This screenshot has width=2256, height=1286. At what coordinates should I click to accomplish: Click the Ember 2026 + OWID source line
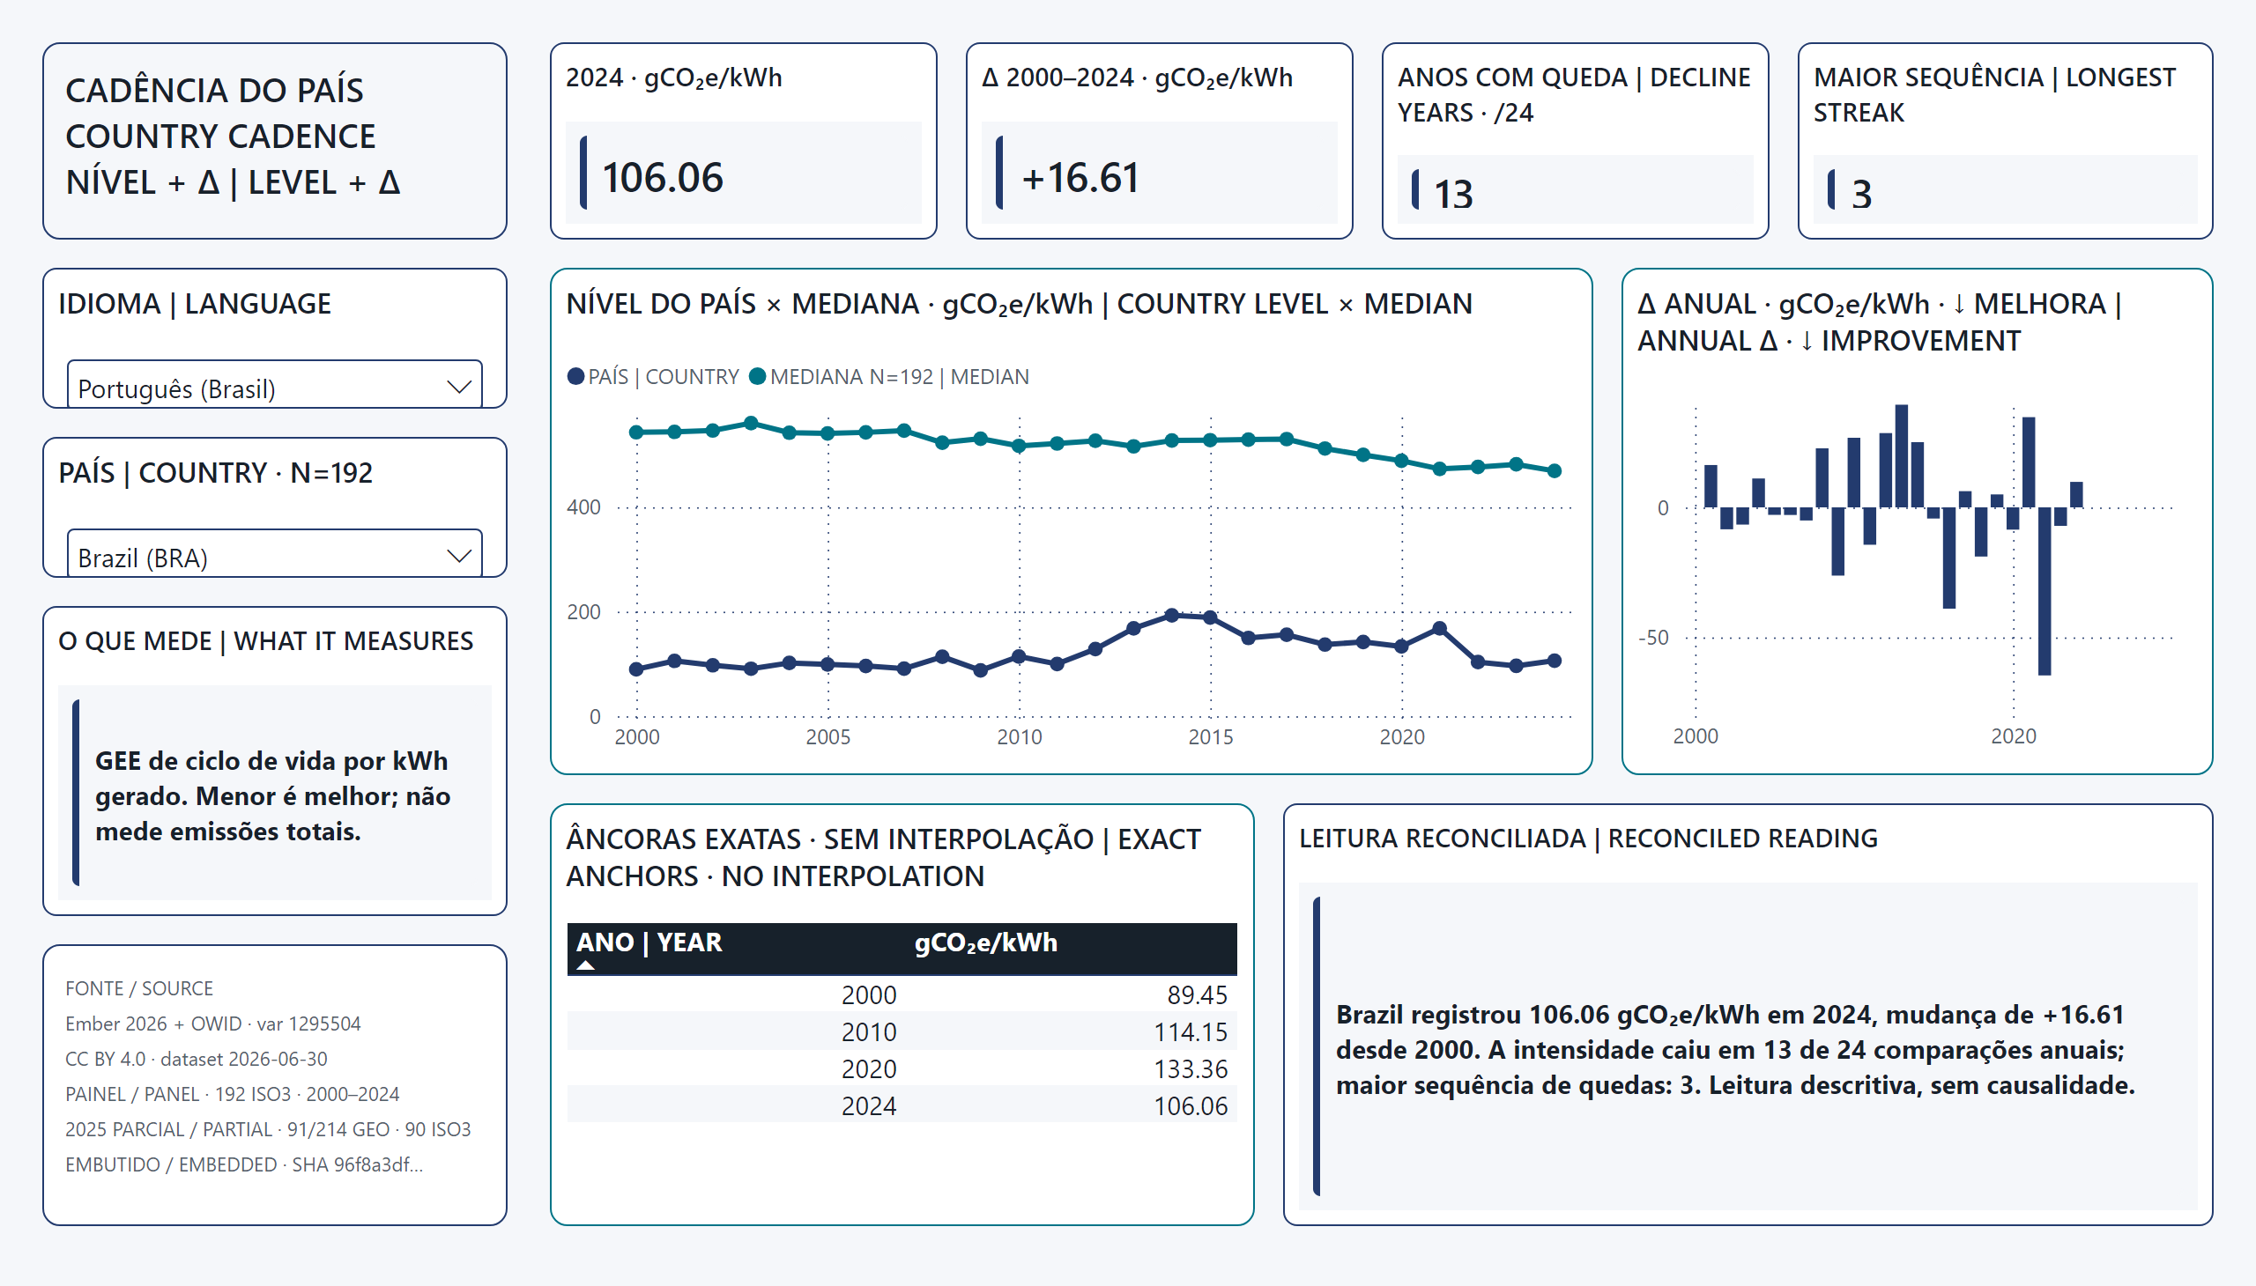[x=213, y=1024]
